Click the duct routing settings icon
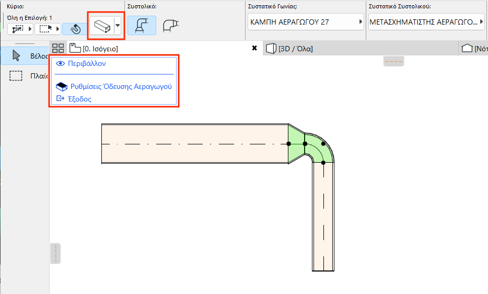The width and height of the screenshot is (488, 294). pos(102,26)
